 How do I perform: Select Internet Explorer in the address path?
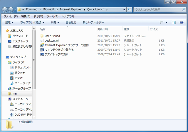71,9
